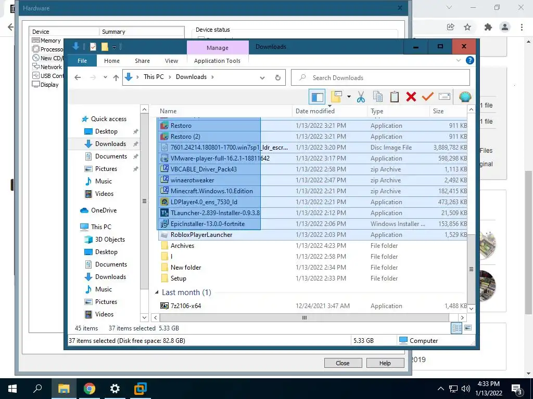Screen dimensions: 533x399
Task: Click the Rename toolbar icon
Action: [x=445, y=97]
